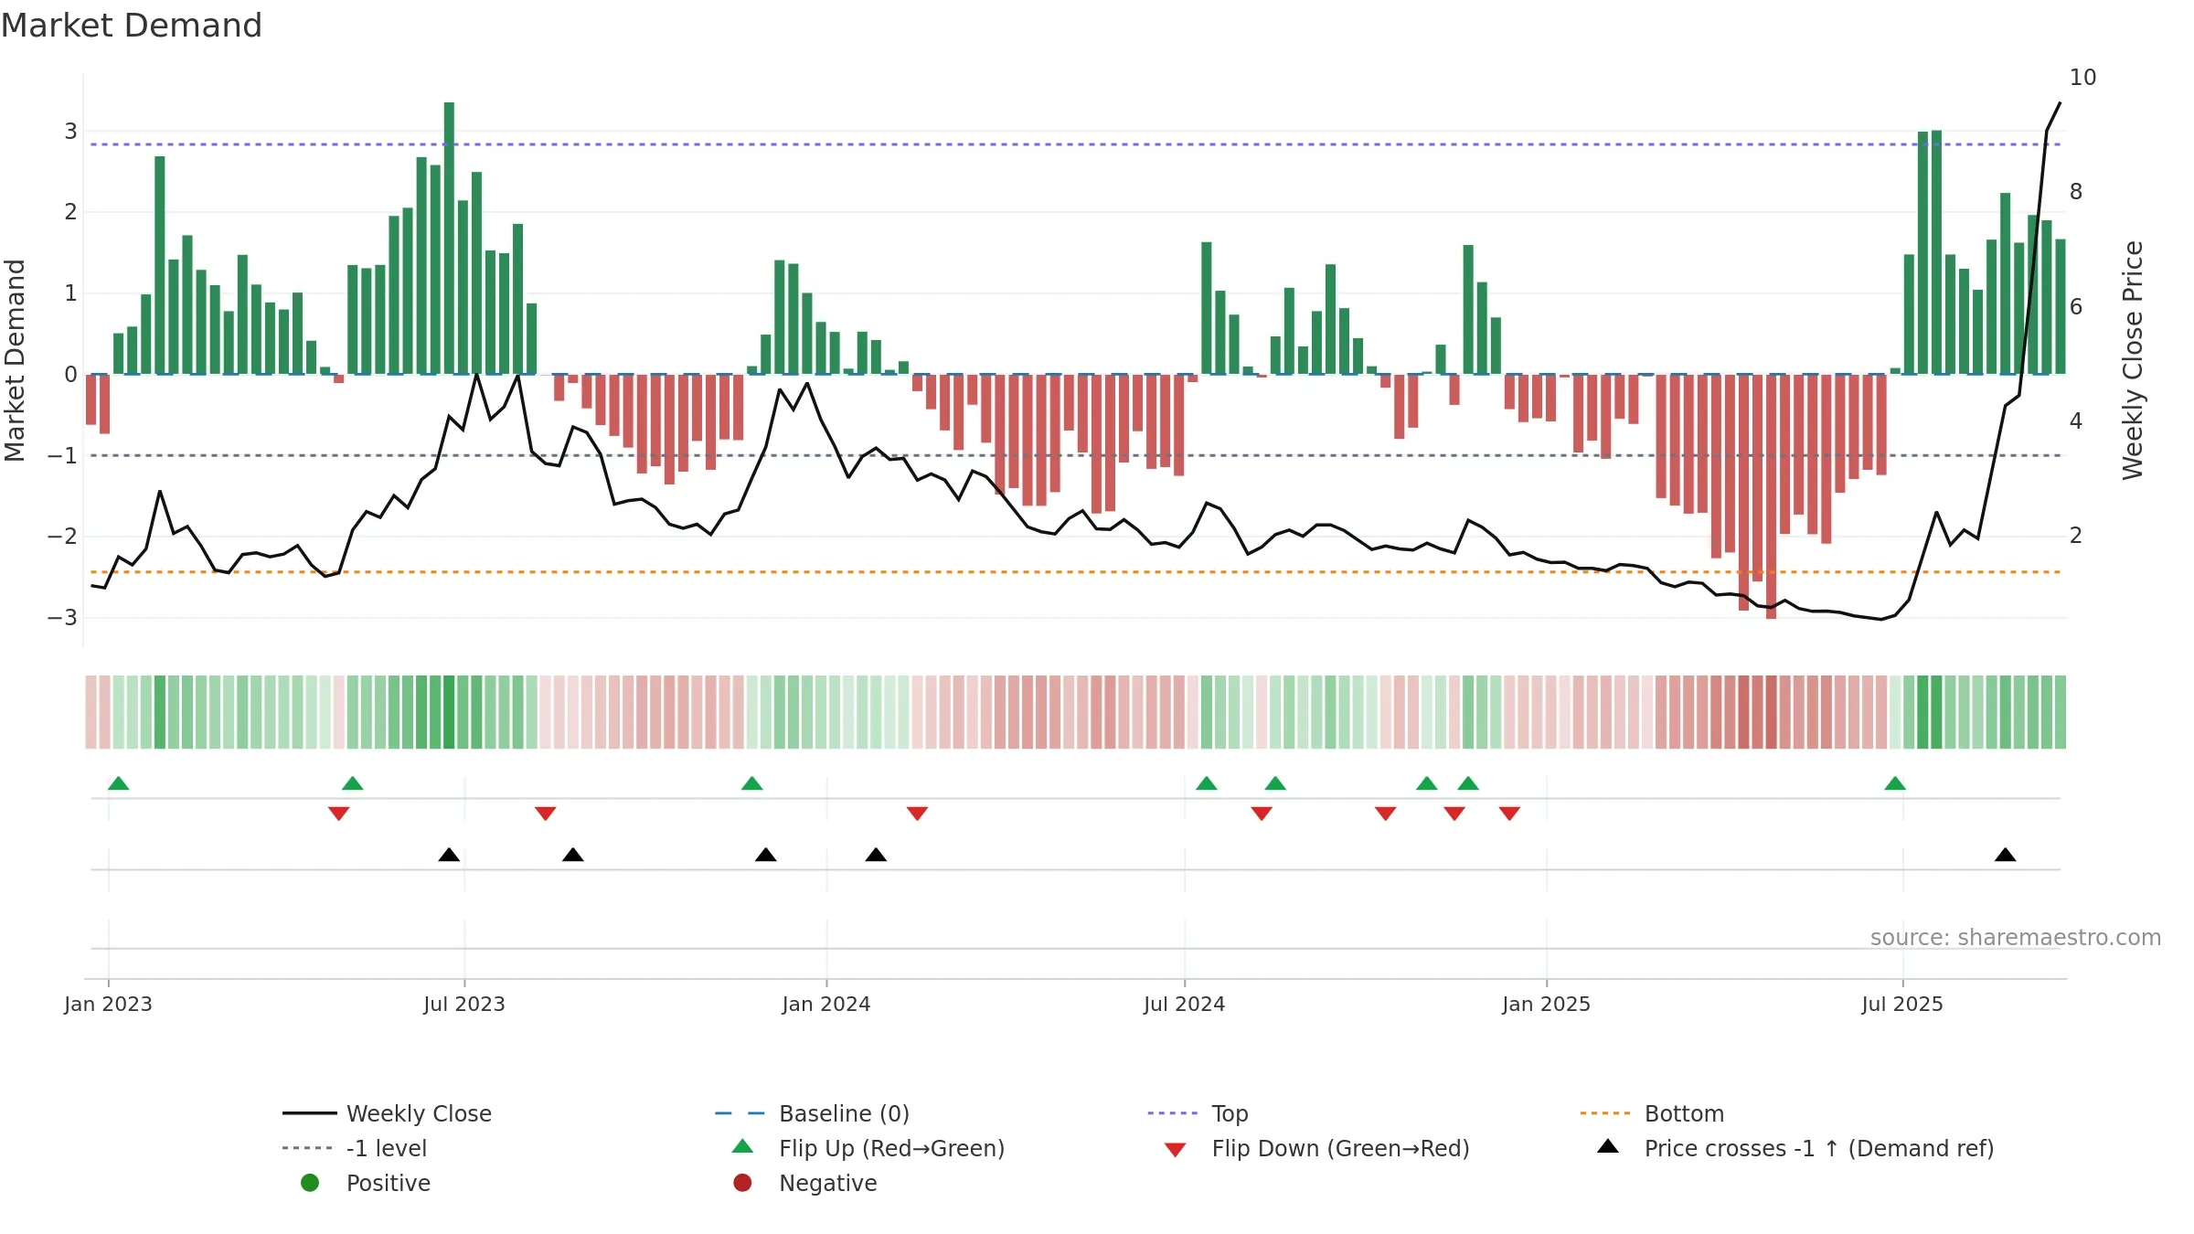Click green flip-up marker just after Jul 2024

click(1207, 783)
